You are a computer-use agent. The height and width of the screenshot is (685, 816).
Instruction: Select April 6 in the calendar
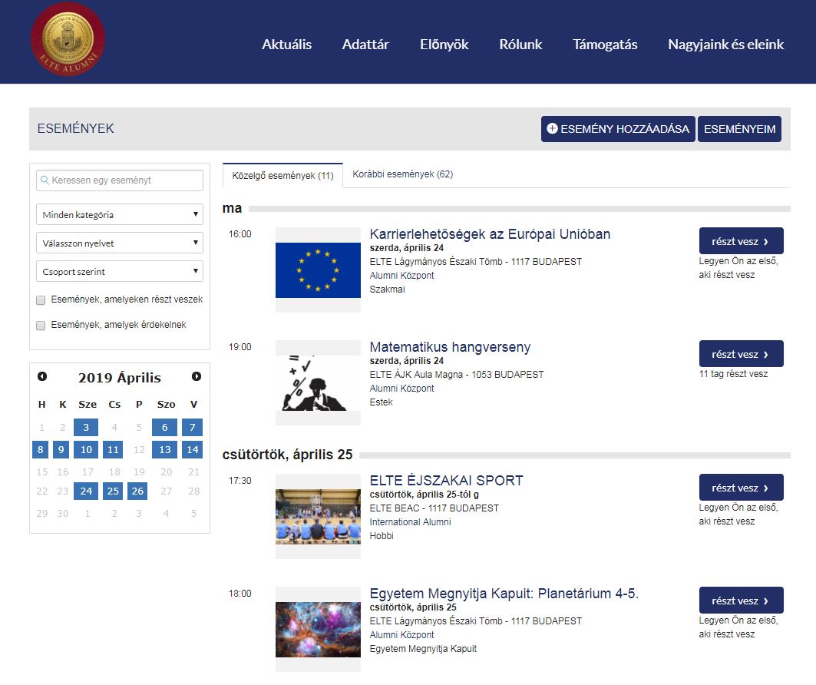click(x=164, y=427)
